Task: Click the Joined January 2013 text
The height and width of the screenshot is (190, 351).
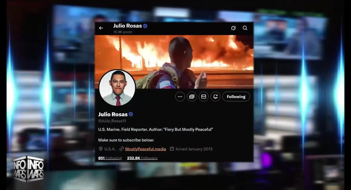Action: (x=194, y=149)
